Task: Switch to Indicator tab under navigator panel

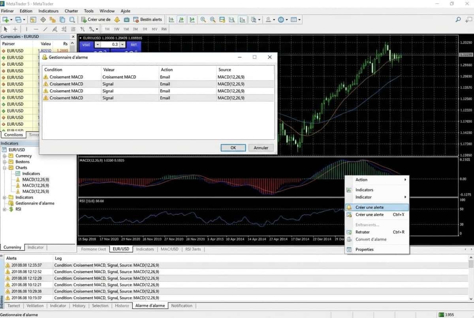Action: point(36,247)
